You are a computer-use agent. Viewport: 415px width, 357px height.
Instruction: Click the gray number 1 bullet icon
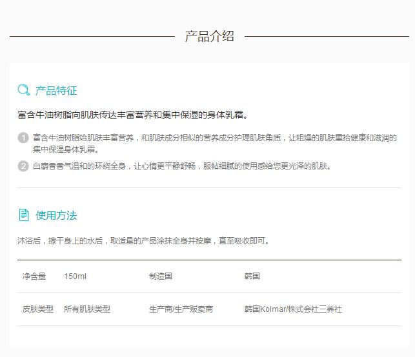tap(23, 138)
